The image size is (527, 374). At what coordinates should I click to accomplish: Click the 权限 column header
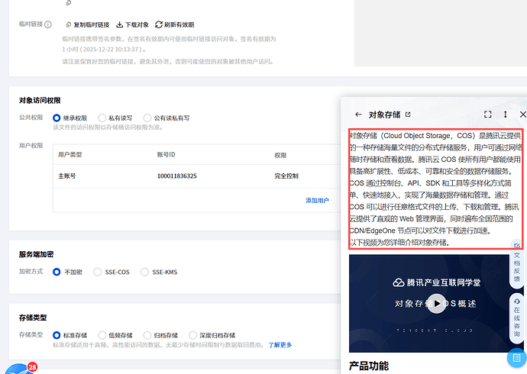point(280,156)
